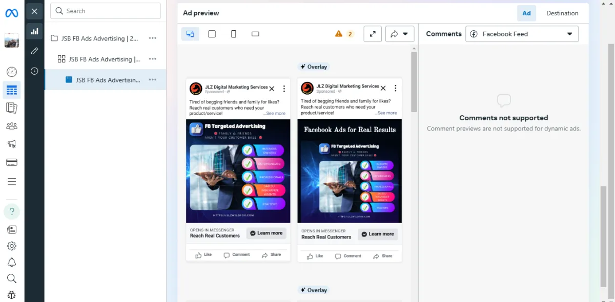Click Learn more on the second ad
Image resolution: width=615 pixels, height=302 pixels.
(x=378, y=234)
